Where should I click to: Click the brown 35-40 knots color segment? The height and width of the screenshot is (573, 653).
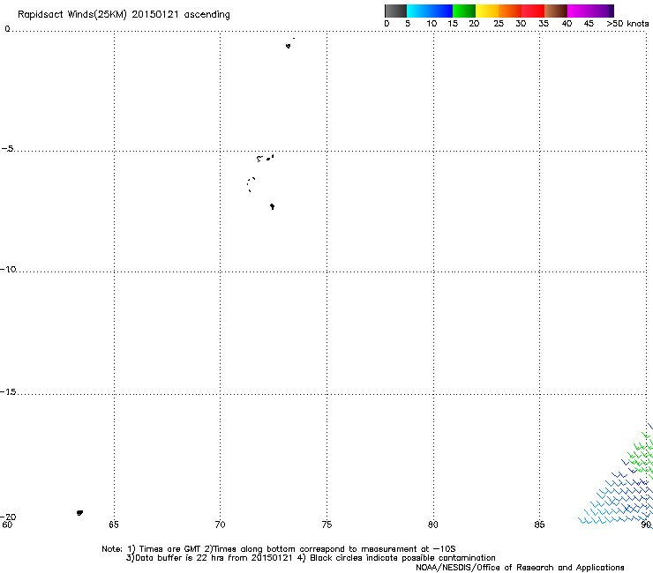coord(556,11)
